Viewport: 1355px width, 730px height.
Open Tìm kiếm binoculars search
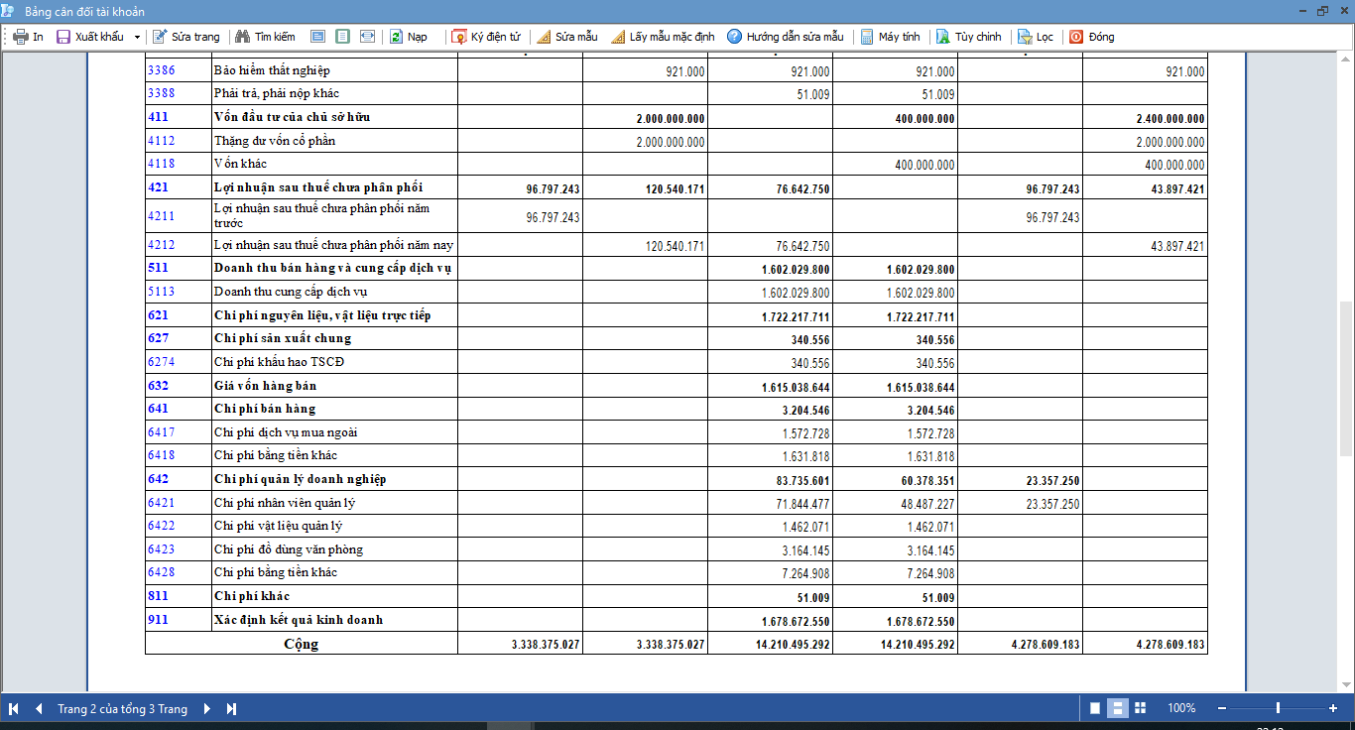(x=265, y=37)
